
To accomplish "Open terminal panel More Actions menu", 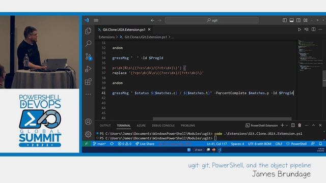I will [307, 126].
